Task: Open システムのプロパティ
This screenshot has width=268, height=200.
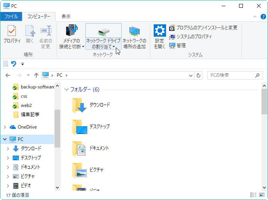Action: 190,37
